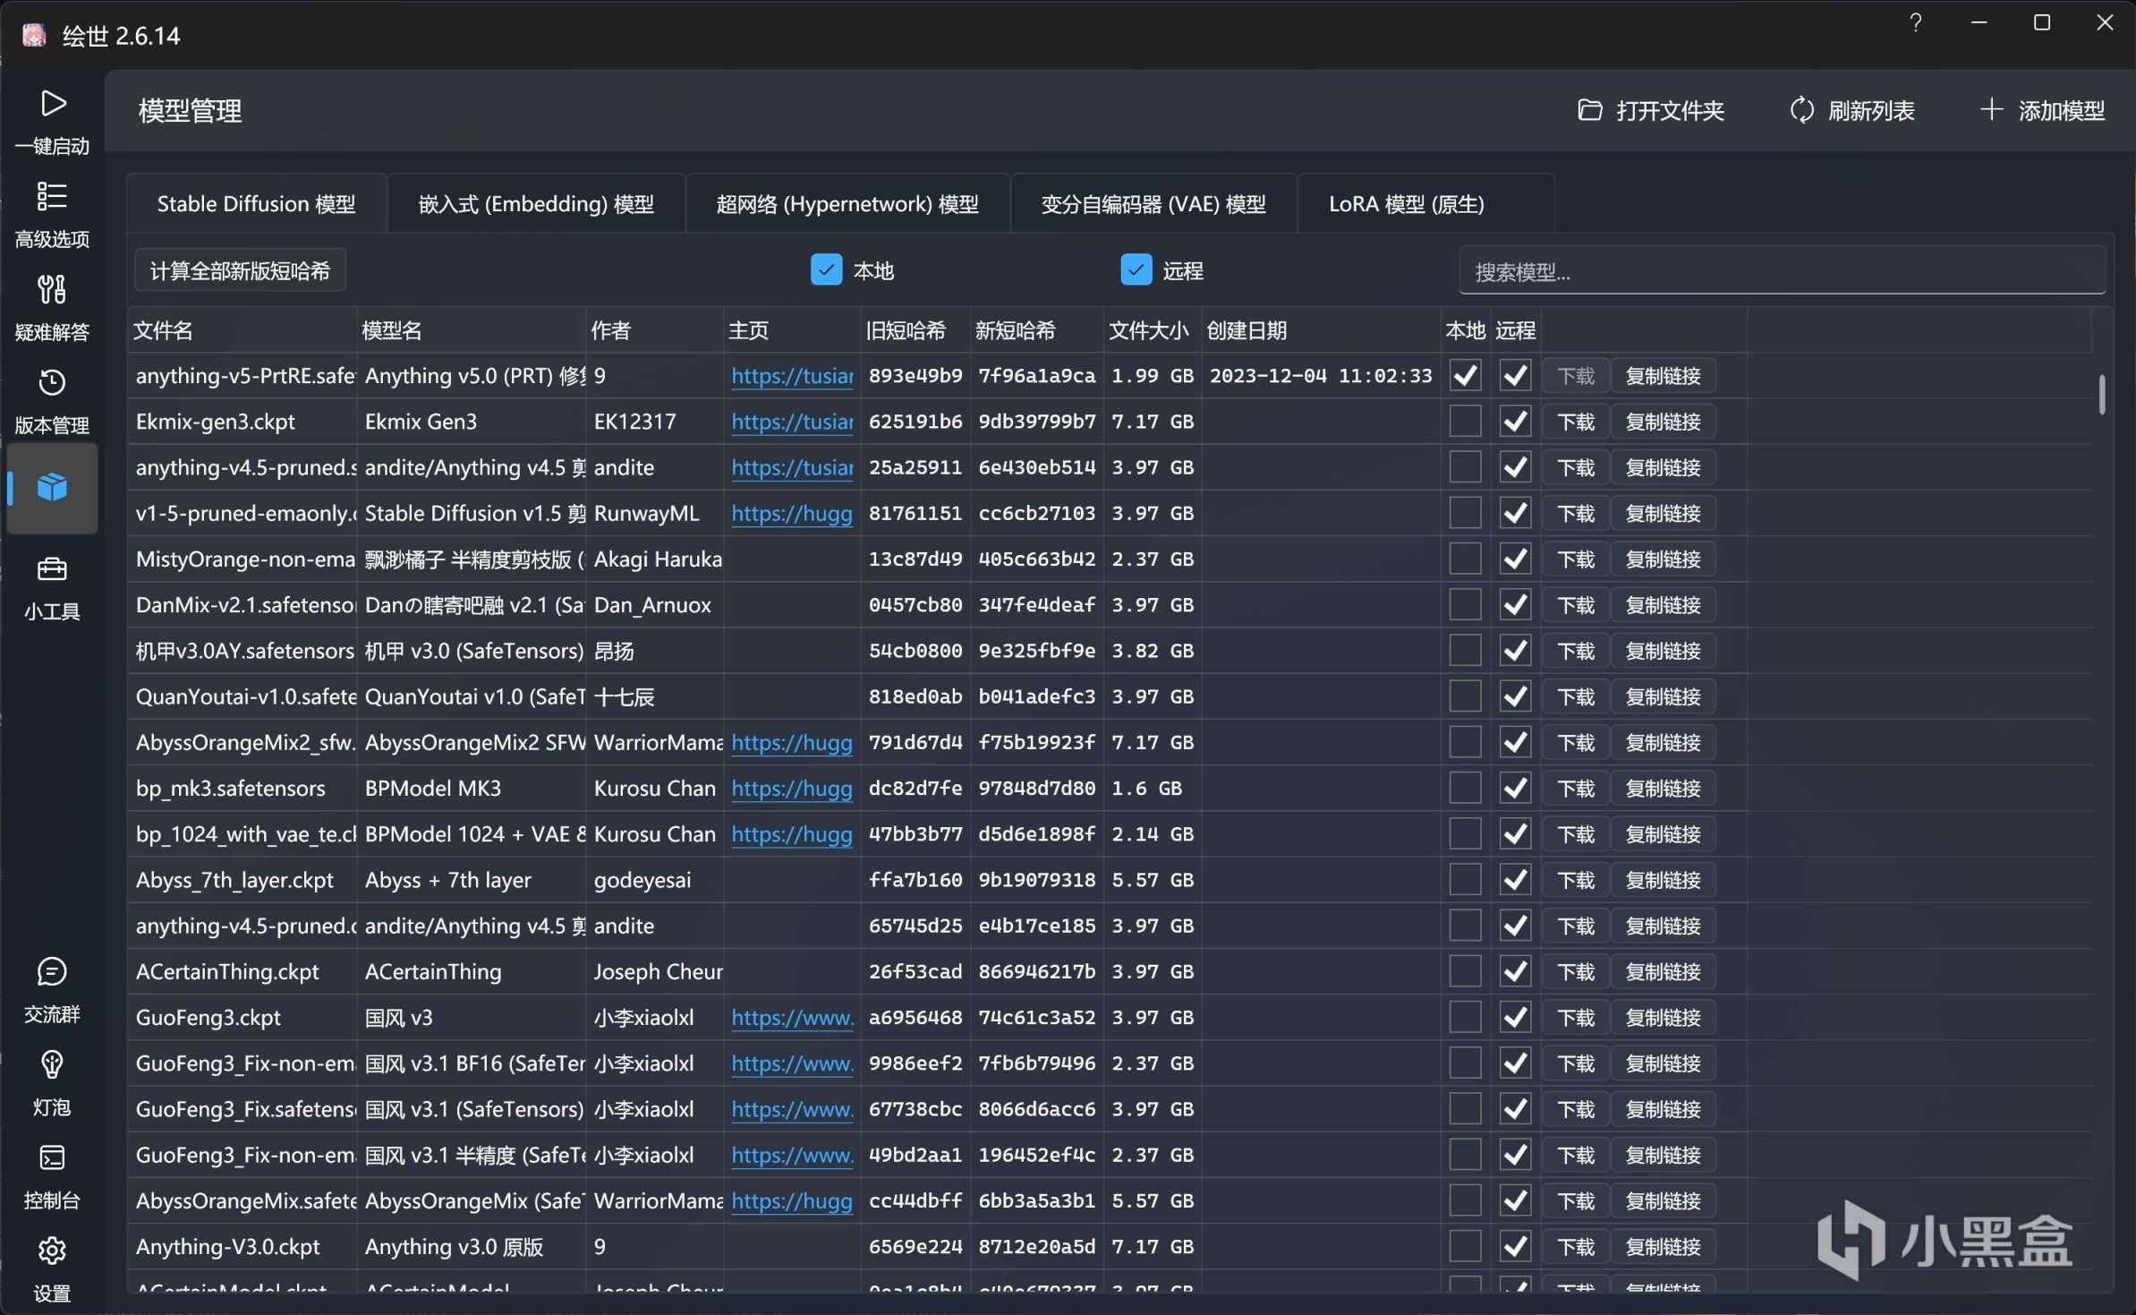Open 设置 gear icon in sidebar
This screenshot has height=1315, width=2136.
click(52, 1252)
